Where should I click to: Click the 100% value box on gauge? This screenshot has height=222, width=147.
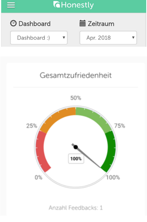click(x=76, y=159)
